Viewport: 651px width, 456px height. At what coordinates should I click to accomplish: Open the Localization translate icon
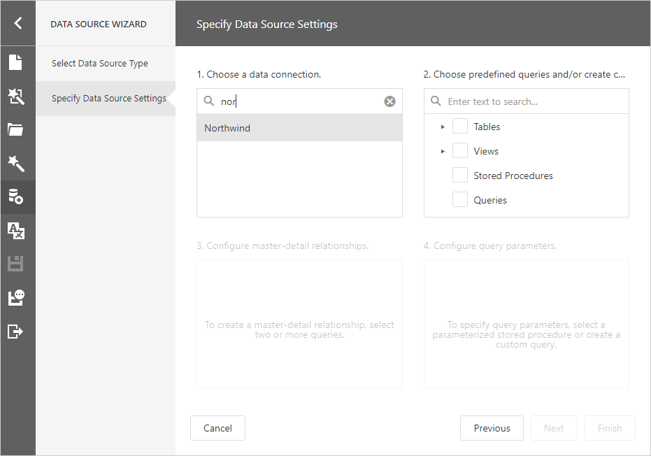pos(15,230)
